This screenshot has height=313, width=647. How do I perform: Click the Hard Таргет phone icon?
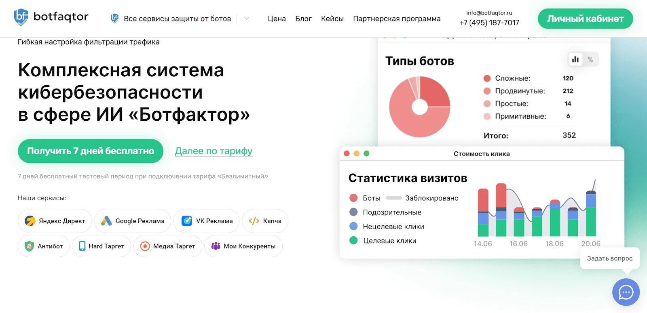tap(82, 246)
